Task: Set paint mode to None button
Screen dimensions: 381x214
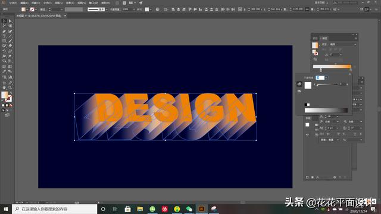Action: tap(11, 105)
